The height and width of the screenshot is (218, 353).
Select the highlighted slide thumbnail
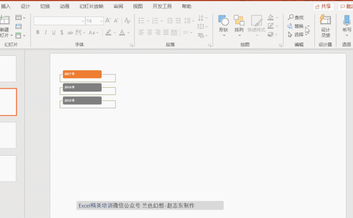pos(8,102)
